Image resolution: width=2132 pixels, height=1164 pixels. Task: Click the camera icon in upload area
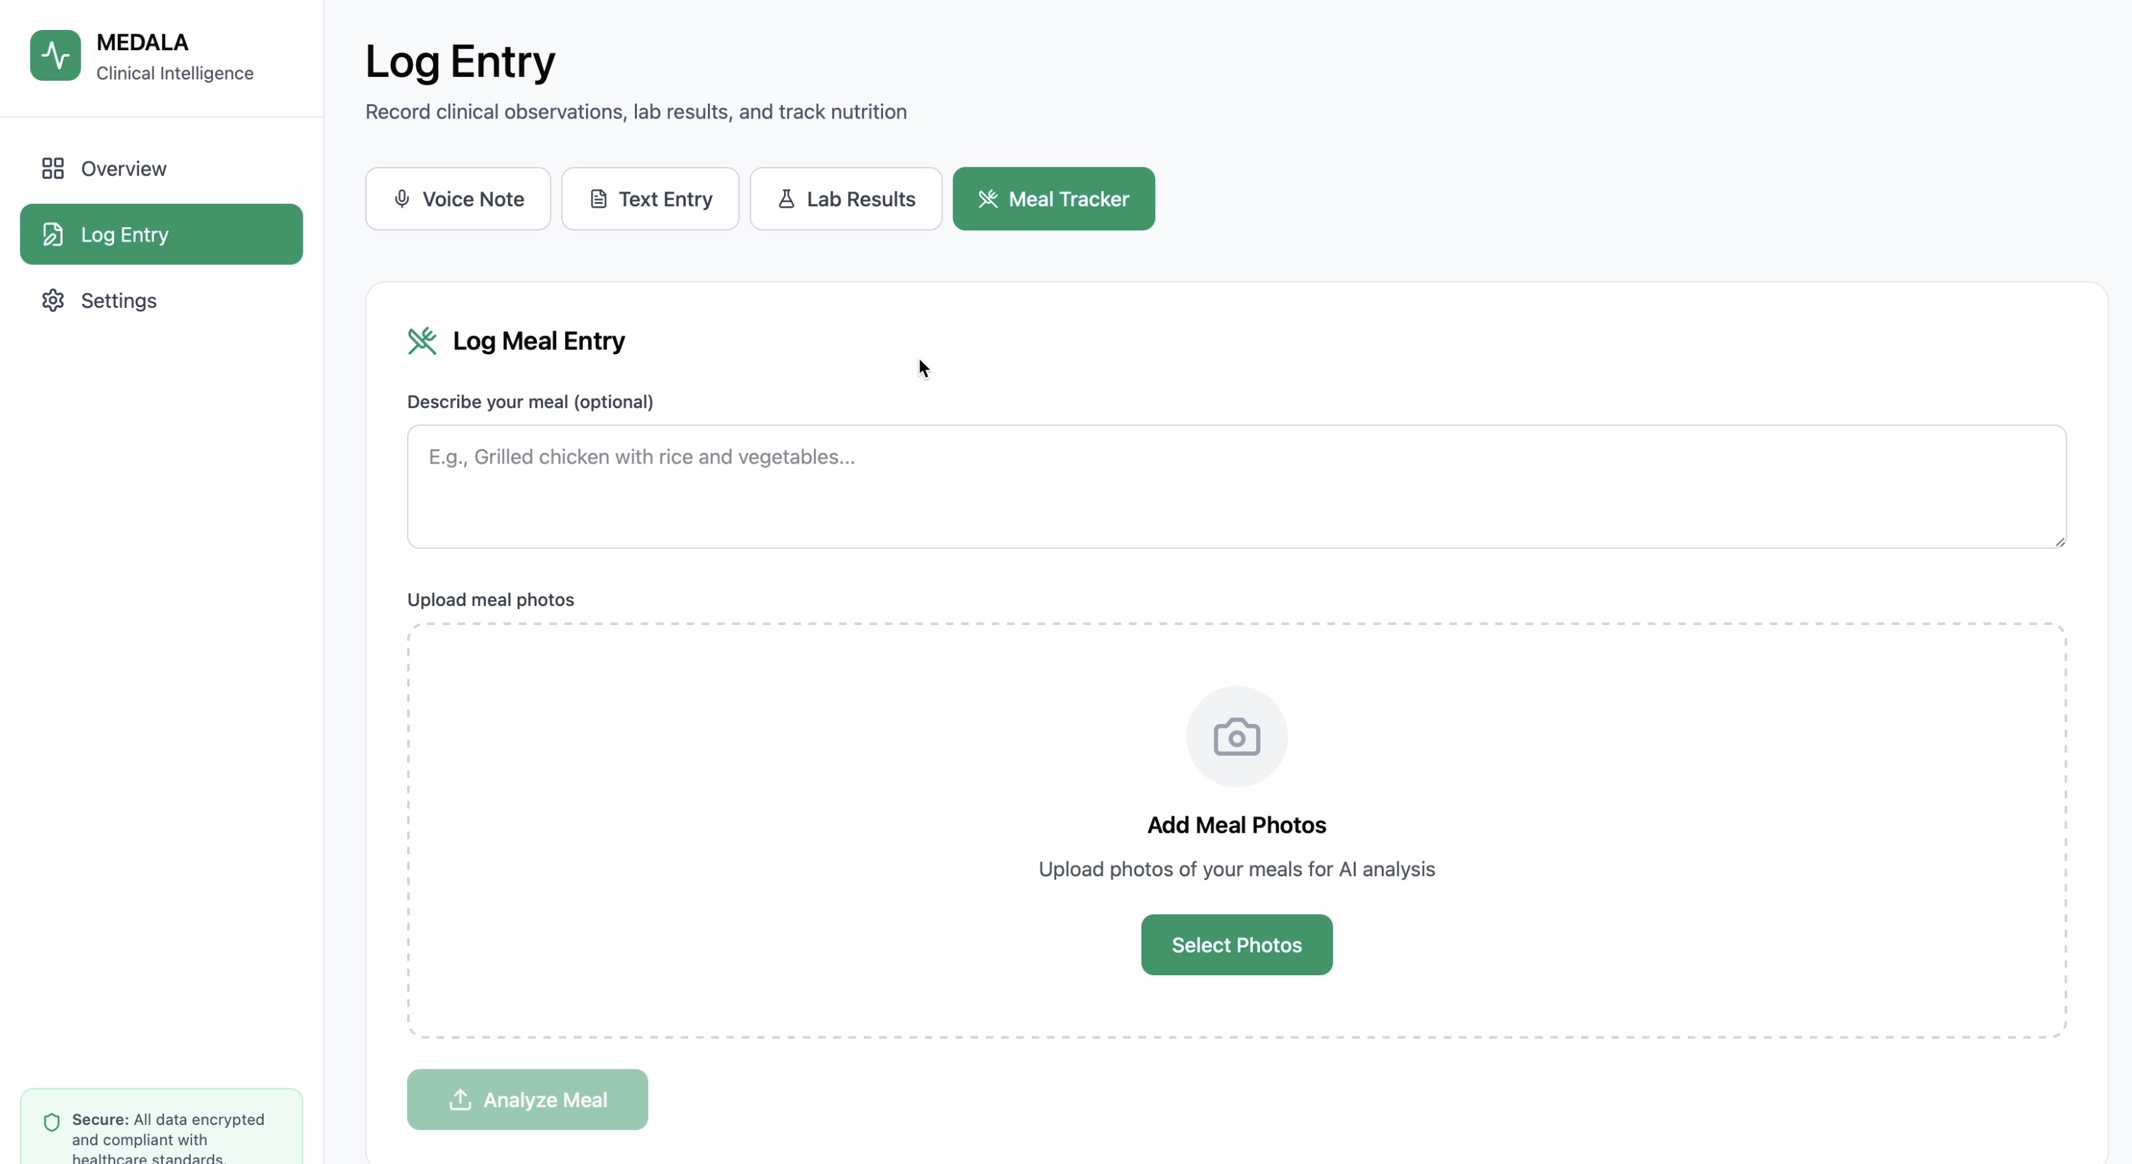1237,736
